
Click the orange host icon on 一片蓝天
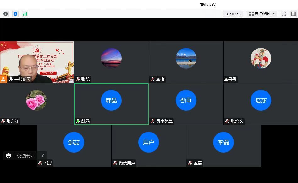click(x=3, y=79)
